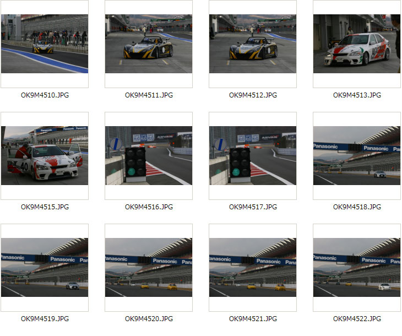Select the OK9M4511.JPG race car thumbnail

pos(149,44)
